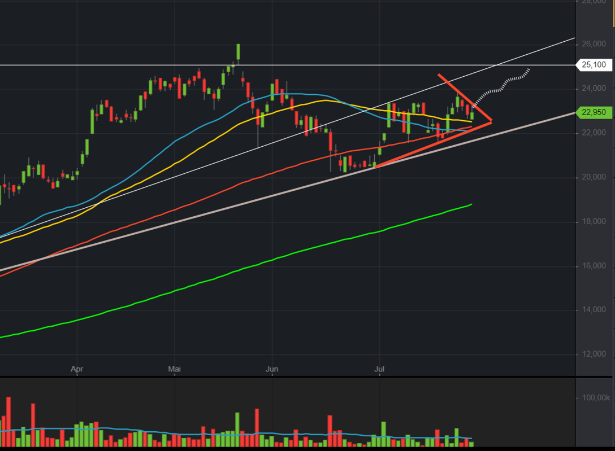Select the 26,000 price axis label
Screen dimensions: 615x451
pyautogui.click(x=594, y=44)
